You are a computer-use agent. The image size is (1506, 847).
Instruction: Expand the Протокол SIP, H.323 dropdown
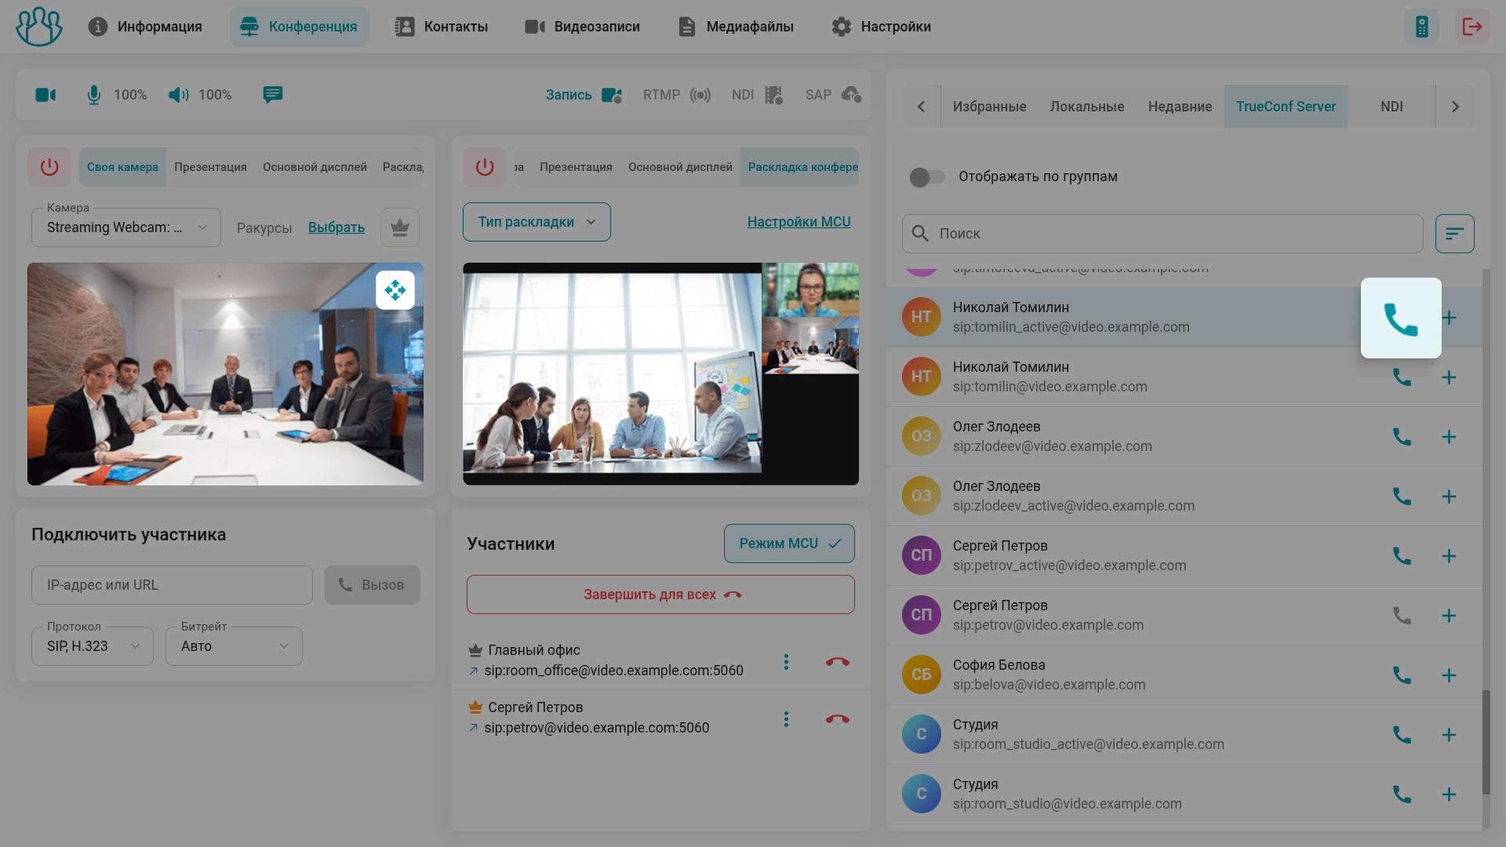coord(93,646)
